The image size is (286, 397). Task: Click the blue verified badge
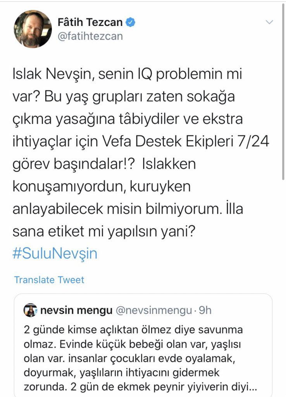pos(132,22)
